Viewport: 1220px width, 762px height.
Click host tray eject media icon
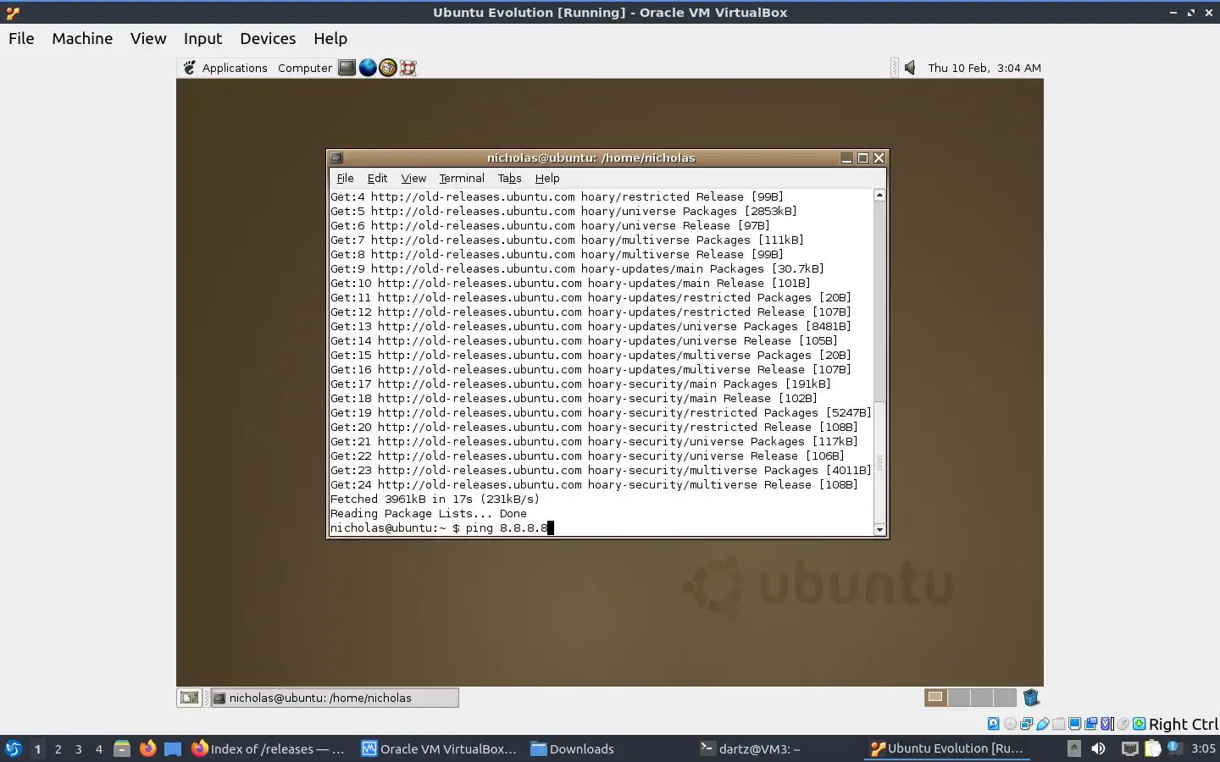coord(1073,748)
